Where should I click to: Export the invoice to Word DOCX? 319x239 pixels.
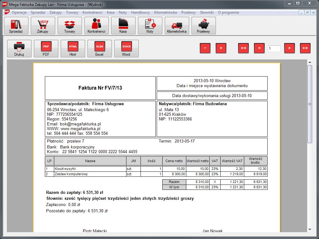click(x=126, y=49)
